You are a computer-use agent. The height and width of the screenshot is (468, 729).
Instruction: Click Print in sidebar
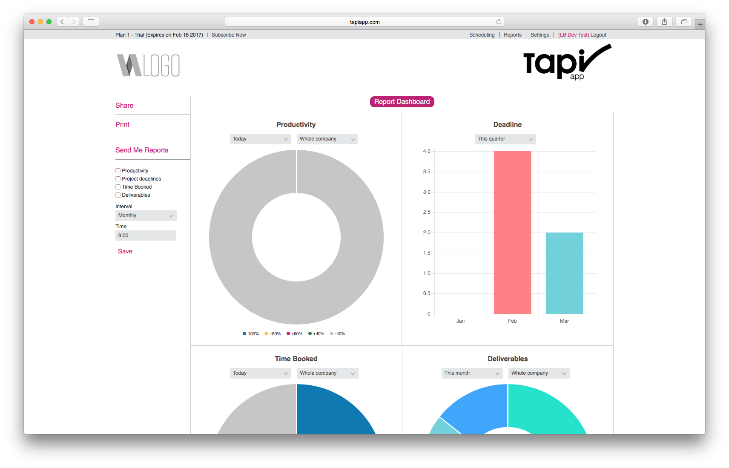(122, 124)
